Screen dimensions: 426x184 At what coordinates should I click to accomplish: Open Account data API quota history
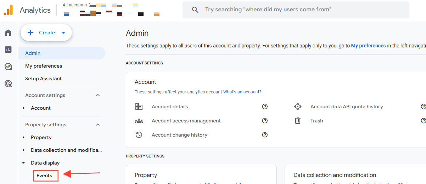(x=347, y=107)
